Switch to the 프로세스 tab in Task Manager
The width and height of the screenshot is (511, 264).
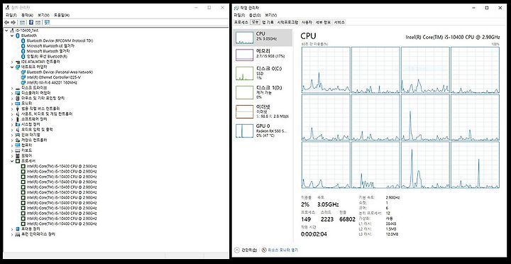(x=241, y=22)
